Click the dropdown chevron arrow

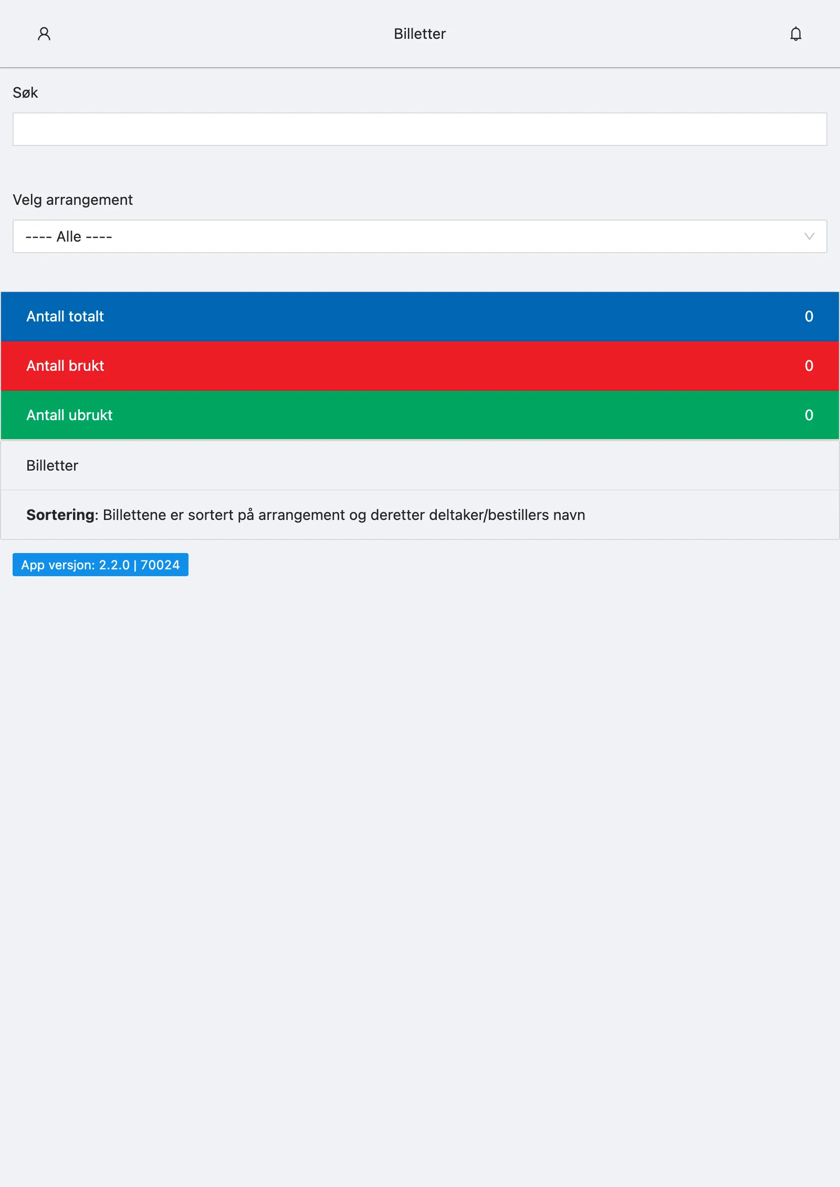(809, 236)
